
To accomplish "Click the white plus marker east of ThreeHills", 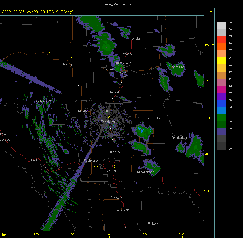I will 173,106.
